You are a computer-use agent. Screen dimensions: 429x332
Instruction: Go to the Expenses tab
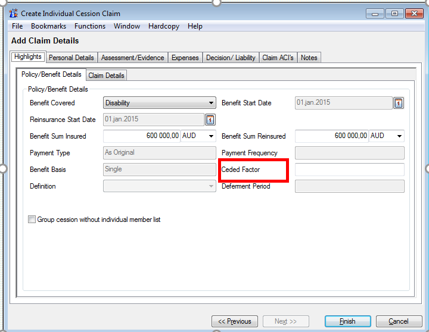coord(185,58)
